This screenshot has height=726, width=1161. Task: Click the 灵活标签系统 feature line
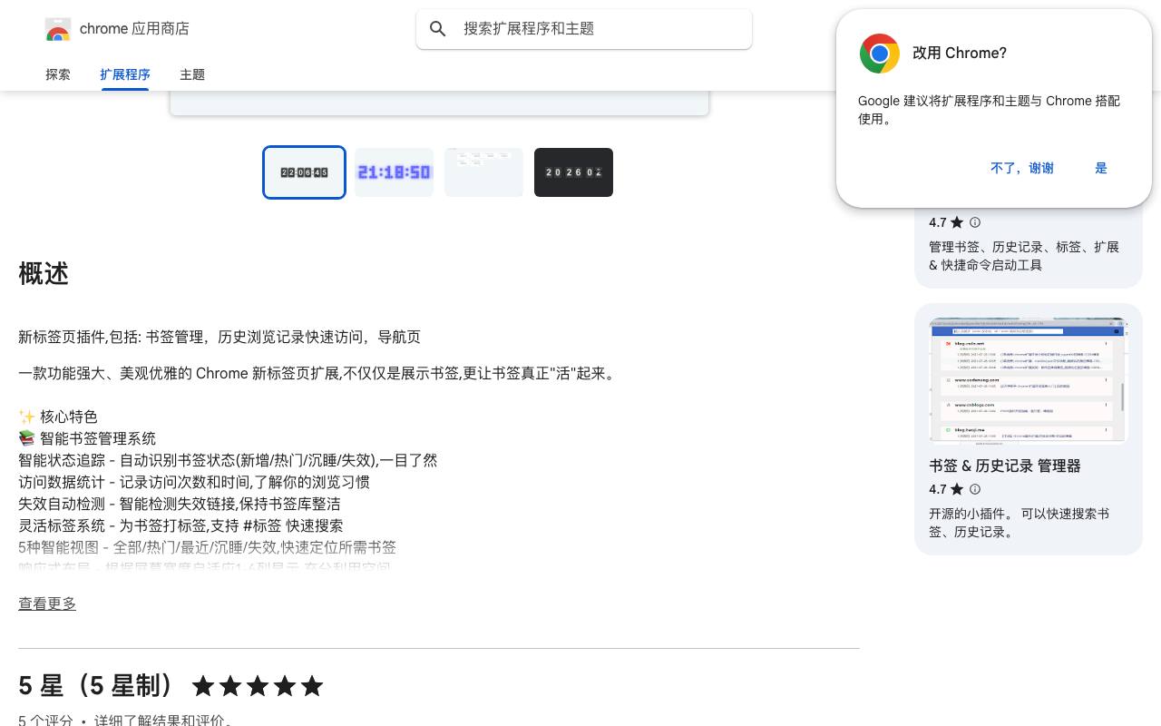pos(180,525)
